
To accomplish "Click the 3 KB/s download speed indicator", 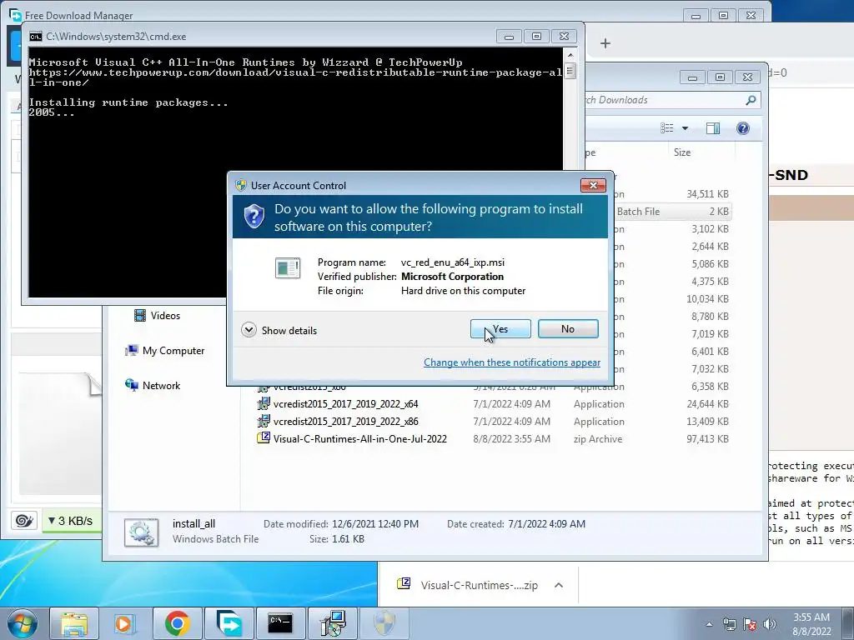I will [70, 521].
